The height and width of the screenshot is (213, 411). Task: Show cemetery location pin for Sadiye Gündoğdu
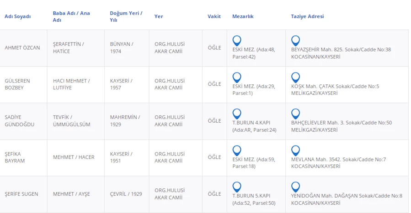tap(237, 114)
